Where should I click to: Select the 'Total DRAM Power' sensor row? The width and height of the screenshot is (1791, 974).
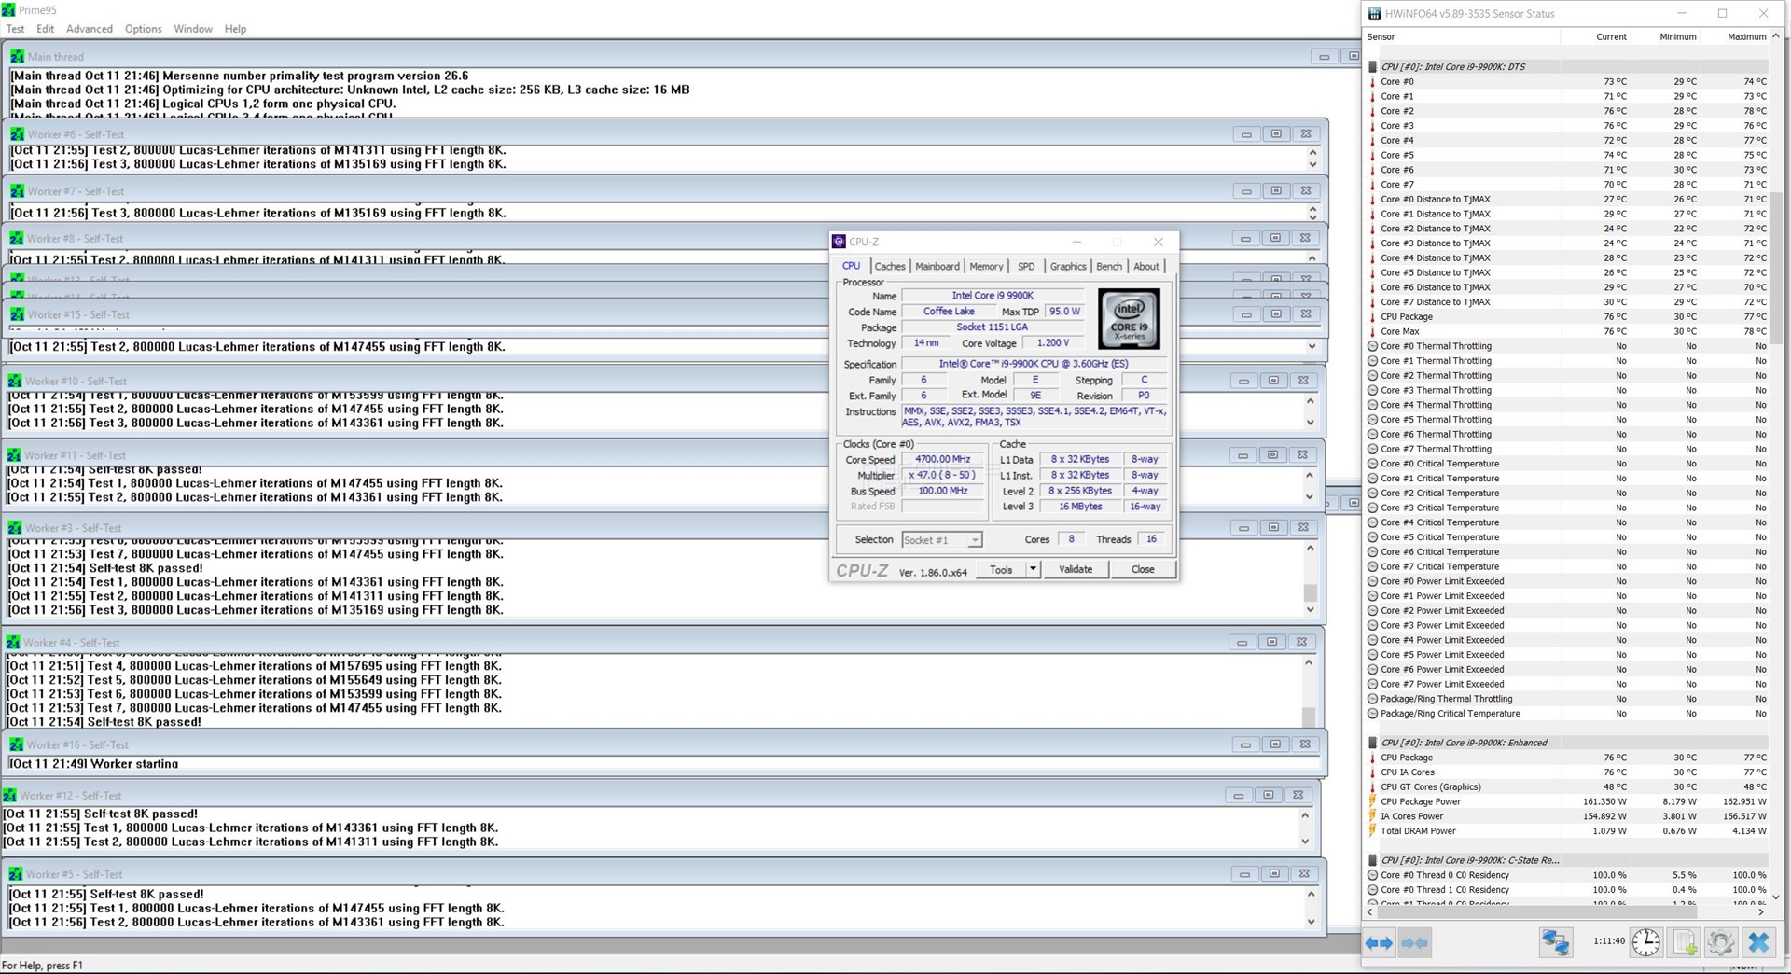[1567, 831]
